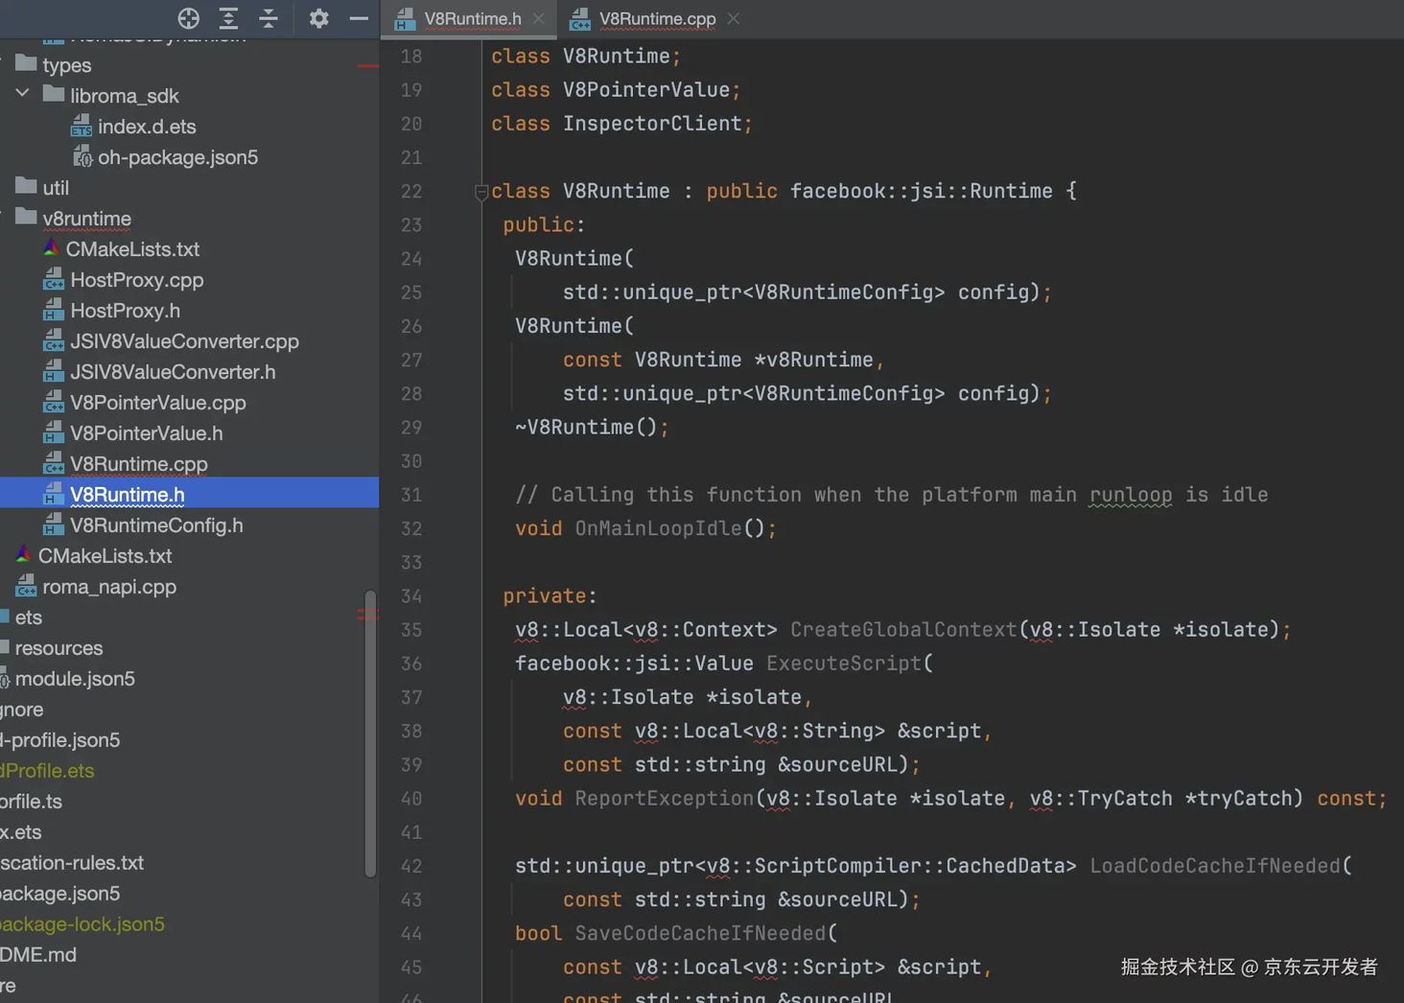Screen dimensions: 1404x1003
Task: Select the V8Runtime.h editor tab
Action: [472, 19]
